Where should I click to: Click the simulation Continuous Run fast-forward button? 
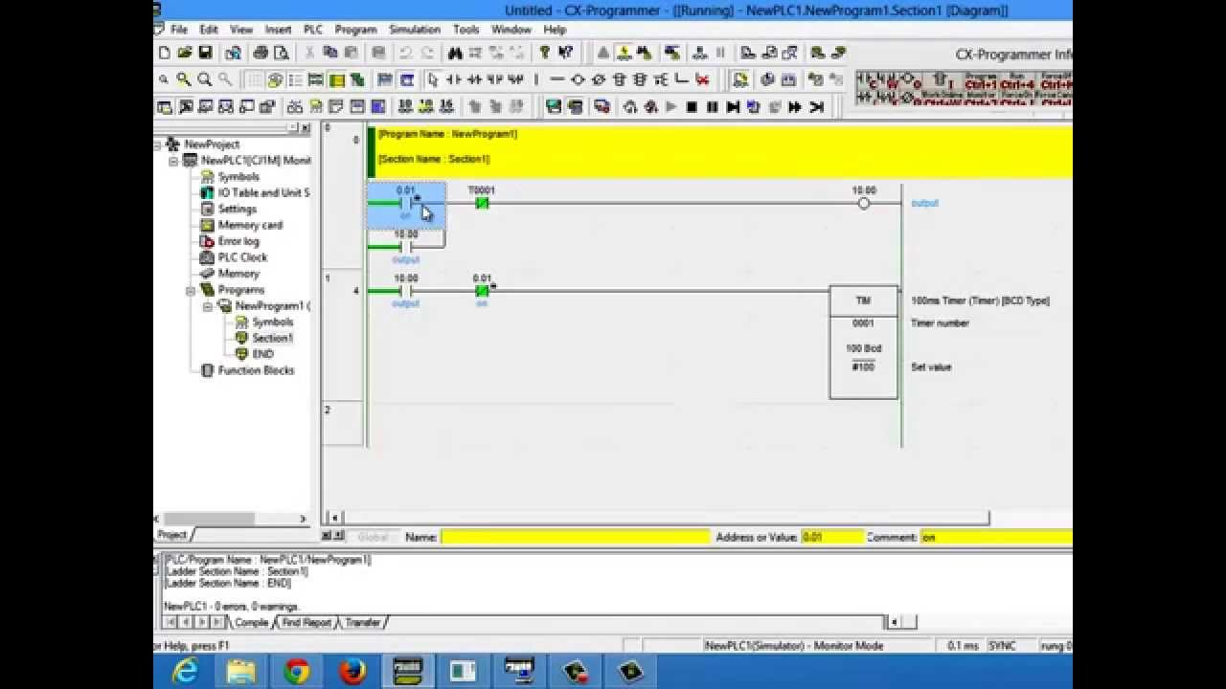tap(794, 106)
